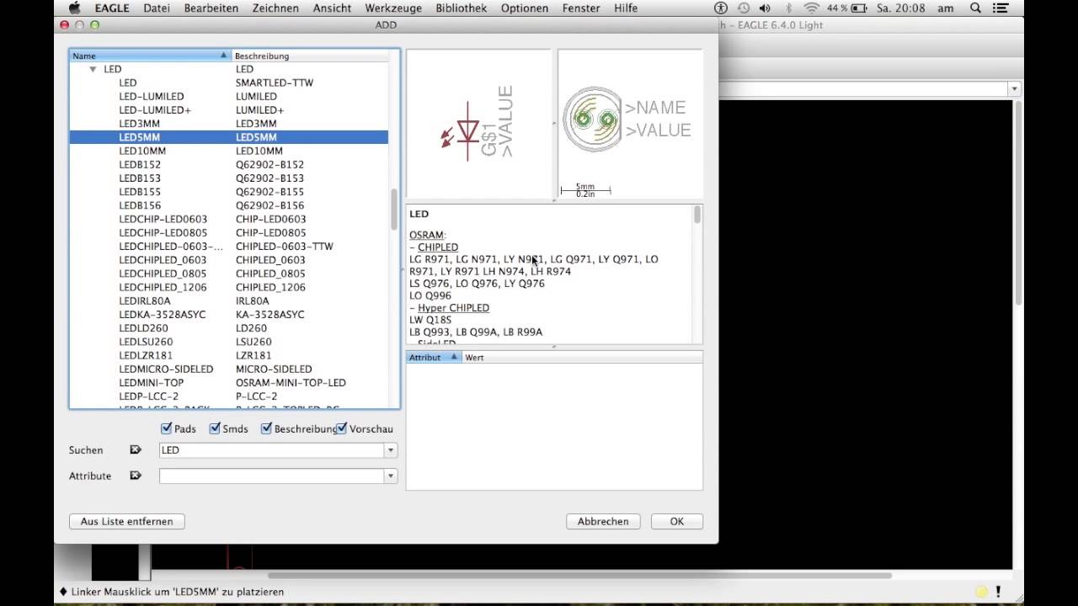Confirm with the OK button

pyautogui.click(x=677, y=521)
